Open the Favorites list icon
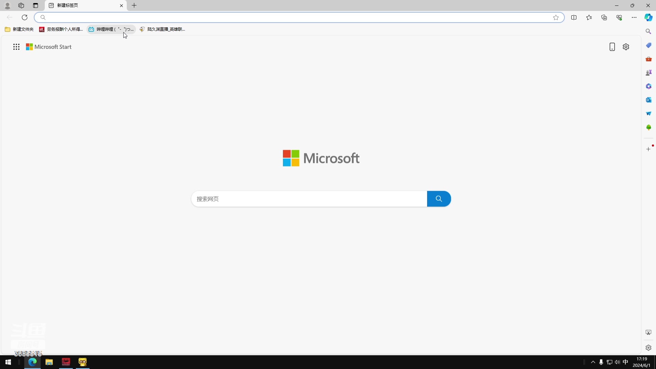Viewport: 656px width, 369px height. pyautogui.click(x=589, y=17)
